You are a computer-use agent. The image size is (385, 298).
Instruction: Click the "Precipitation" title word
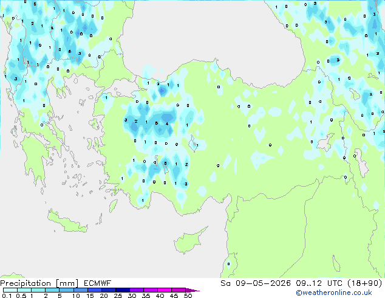click(26, 283)
